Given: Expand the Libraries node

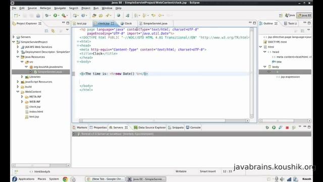Looking at the screenshot, I should [x=22, y=77].
